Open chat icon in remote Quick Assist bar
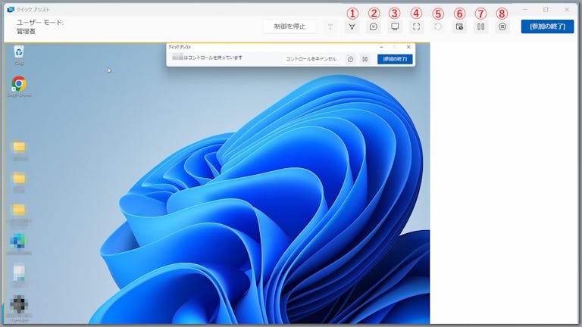The height and width of the screenshot is (327, 582). pos(350,59)
